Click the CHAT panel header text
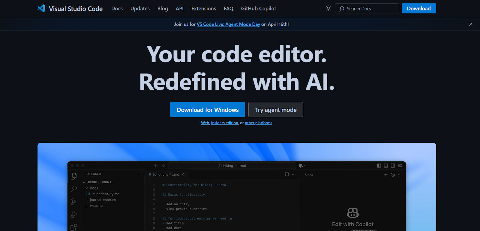 pos(309,175)
